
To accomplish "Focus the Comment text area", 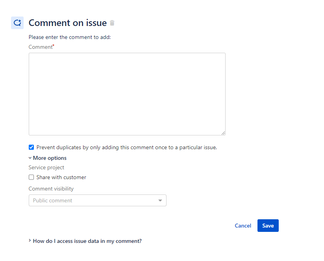I will coord(127,94).
